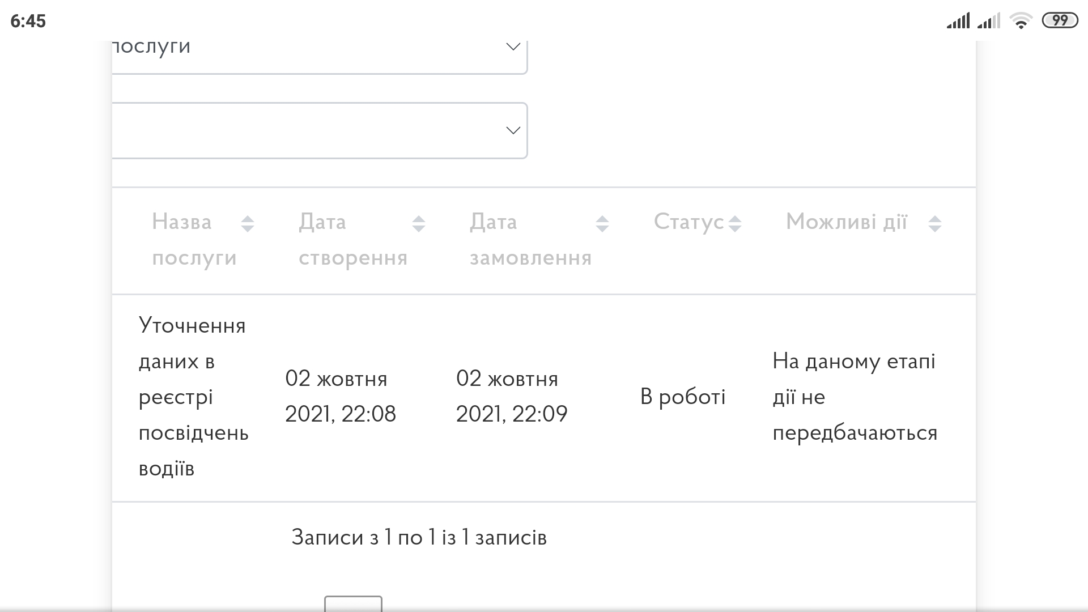Click sort arrows beside Дата створення
The image size is (1088, 612).
(418, 224)
